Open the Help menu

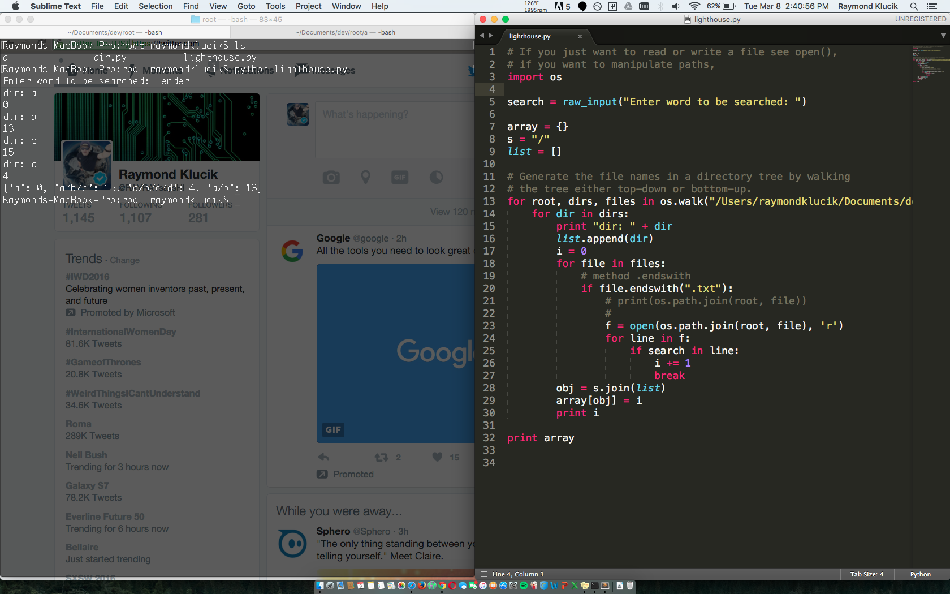click(379, 6)
